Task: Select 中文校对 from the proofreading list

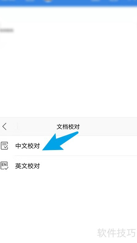Action: click(68, 146)
